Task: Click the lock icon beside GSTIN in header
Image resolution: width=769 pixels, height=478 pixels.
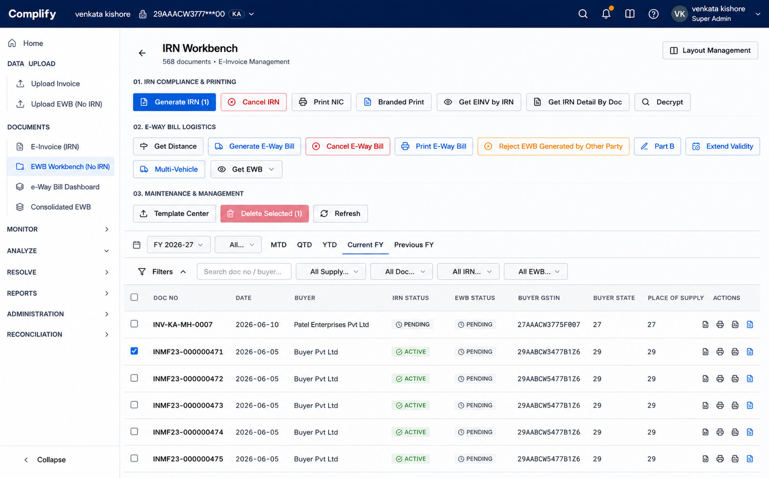Action: [143, 14]
